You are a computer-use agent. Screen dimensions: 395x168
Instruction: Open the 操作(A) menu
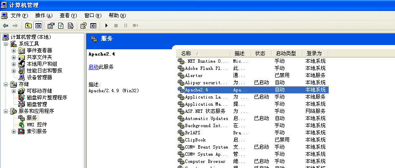(44, 16)
